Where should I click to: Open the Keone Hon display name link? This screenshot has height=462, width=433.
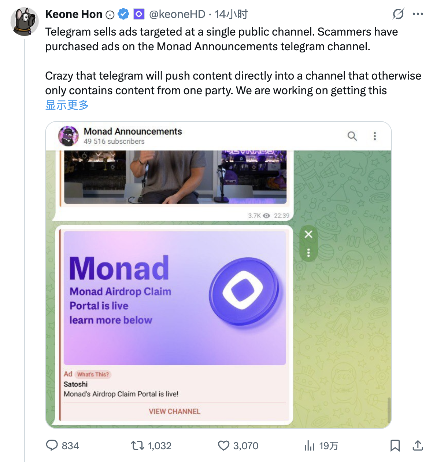[x=74, y=14]
